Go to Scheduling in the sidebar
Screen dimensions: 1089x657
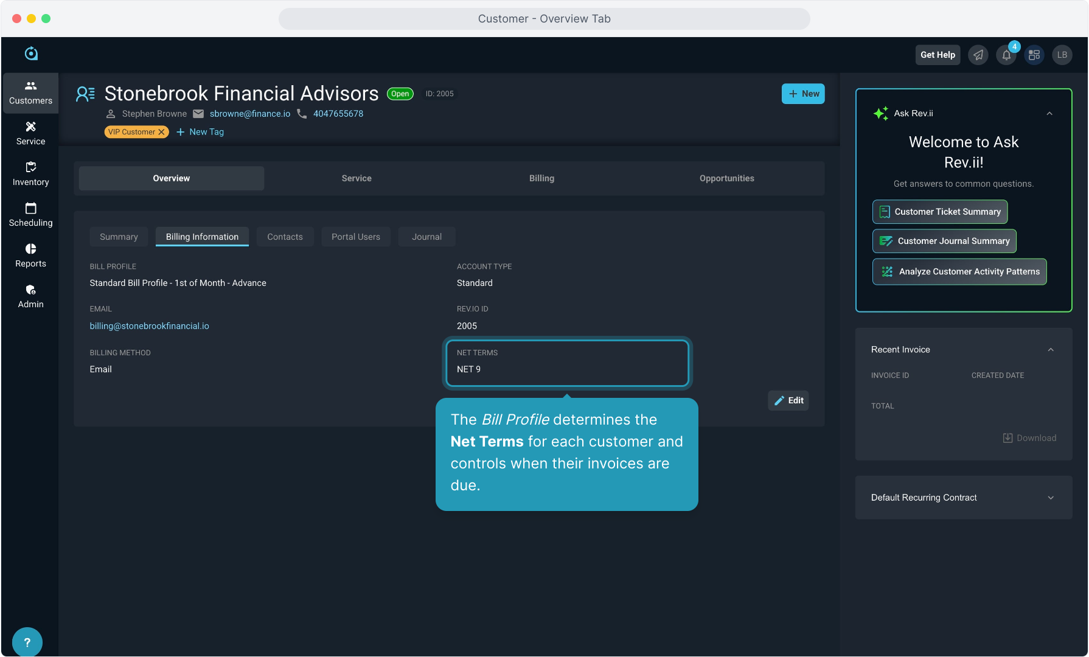30,215
